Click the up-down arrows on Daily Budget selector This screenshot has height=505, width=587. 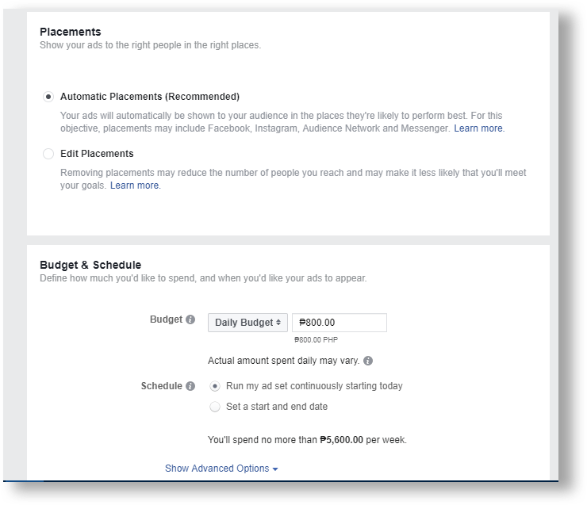(x=278, y=323)
